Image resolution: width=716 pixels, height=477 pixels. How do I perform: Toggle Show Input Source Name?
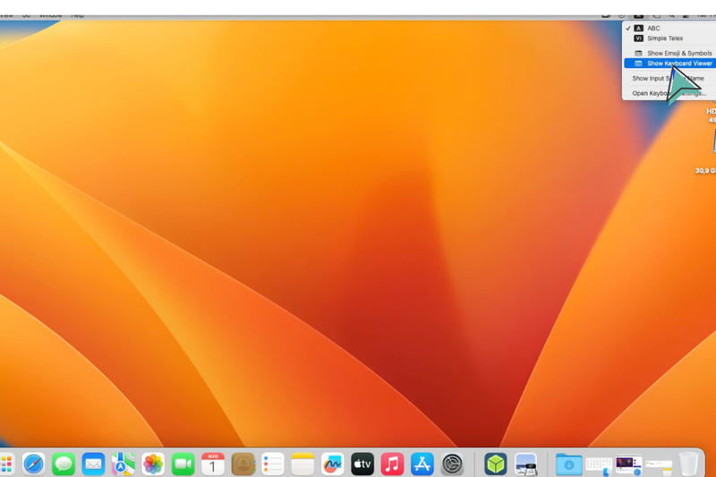coord(669,79)
